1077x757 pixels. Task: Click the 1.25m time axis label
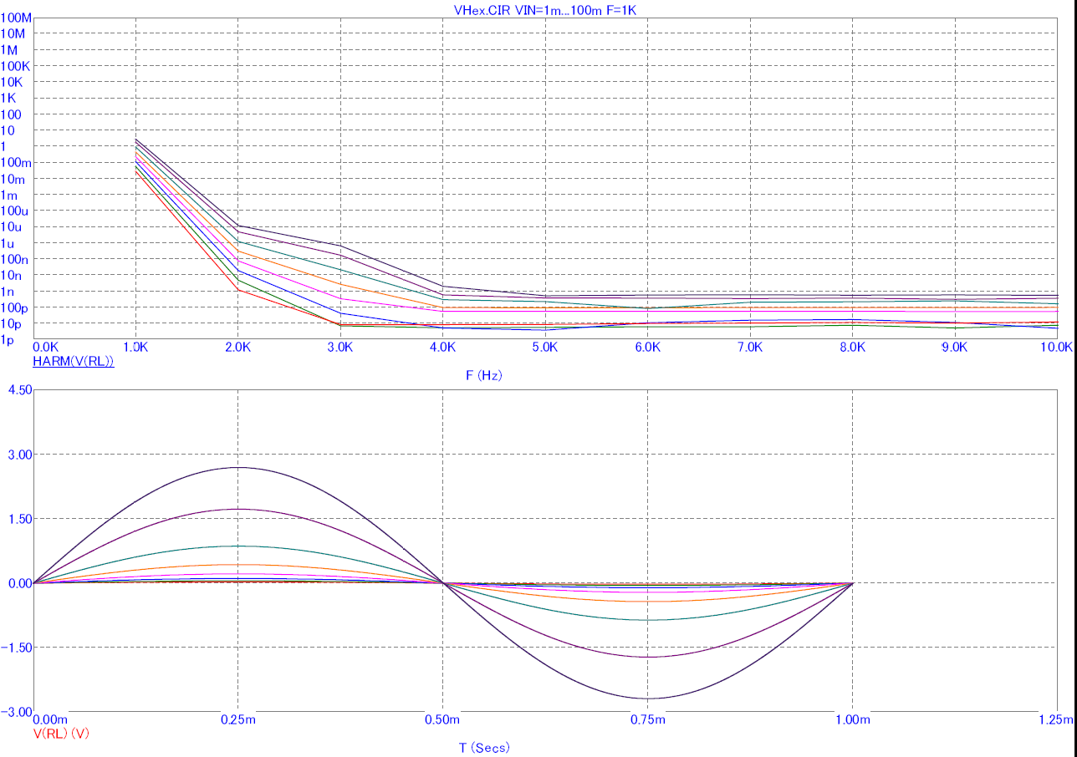(1055, 719)
